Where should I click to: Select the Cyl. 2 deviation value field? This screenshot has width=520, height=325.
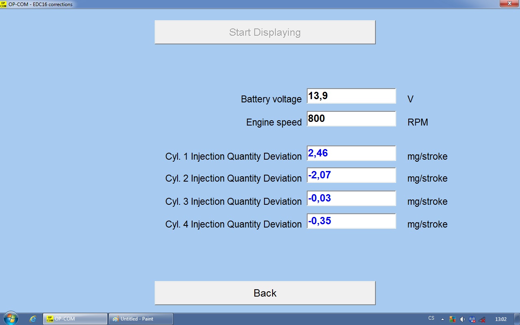pyautogui.click(x=351, y=175)
